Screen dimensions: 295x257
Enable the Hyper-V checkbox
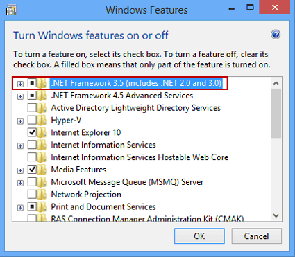[32, 120]
